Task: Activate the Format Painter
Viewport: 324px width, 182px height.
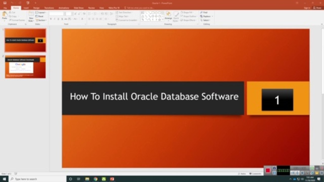Action: (17, 20)
